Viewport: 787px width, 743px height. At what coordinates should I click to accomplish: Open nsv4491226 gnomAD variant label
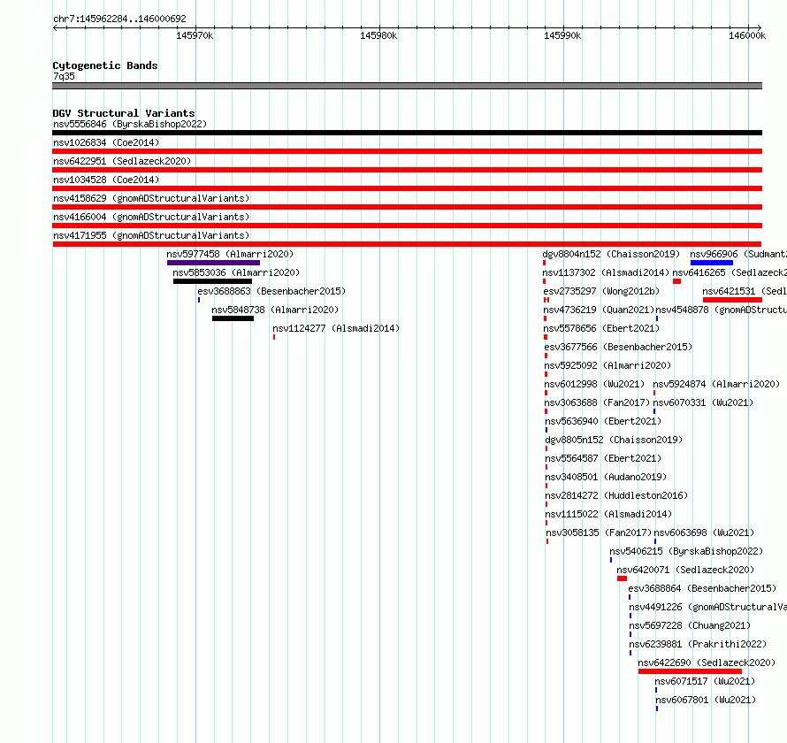707,607
